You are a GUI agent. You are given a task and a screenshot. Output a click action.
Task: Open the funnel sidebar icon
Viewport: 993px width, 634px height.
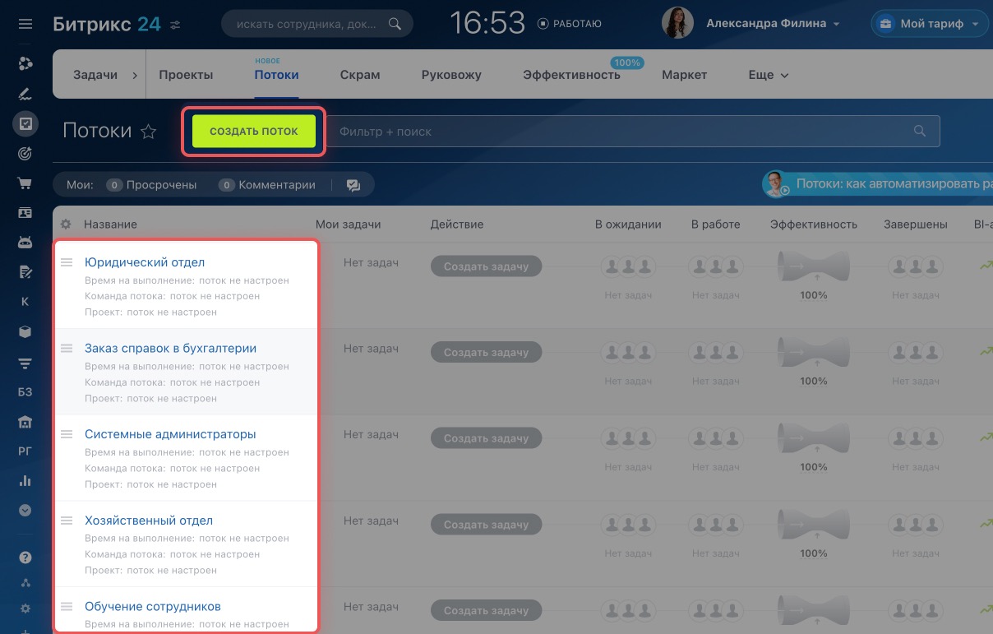pyautogui.click(x=25, y=363)
